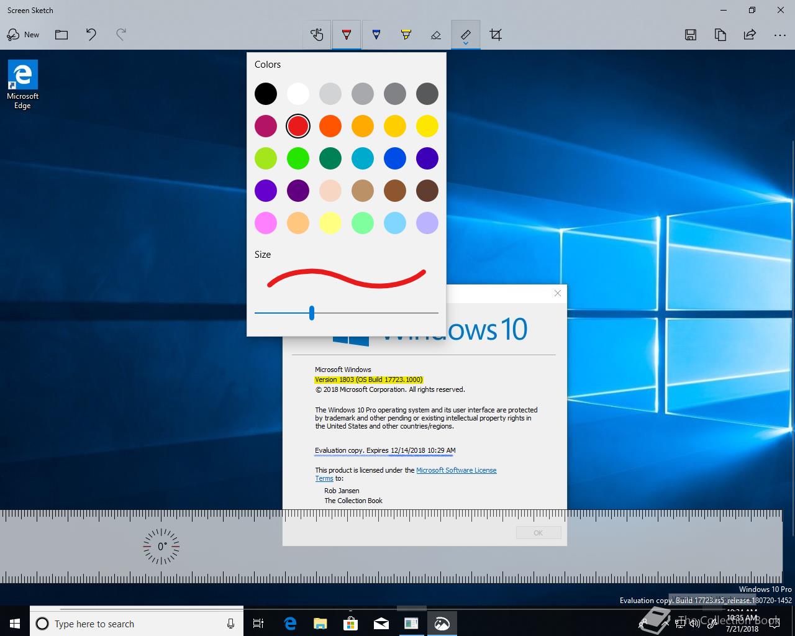The height and width of the screenshot is (636, 795).
Task: Click the Evaluation copy expiry text
Action: (385, 450)
